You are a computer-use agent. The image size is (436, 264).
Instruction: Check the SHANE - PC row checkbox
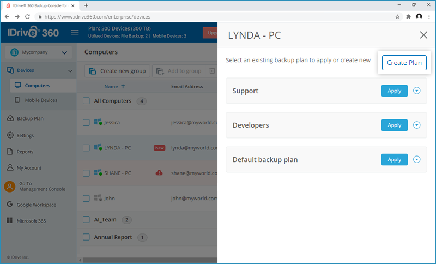point(86,173)
